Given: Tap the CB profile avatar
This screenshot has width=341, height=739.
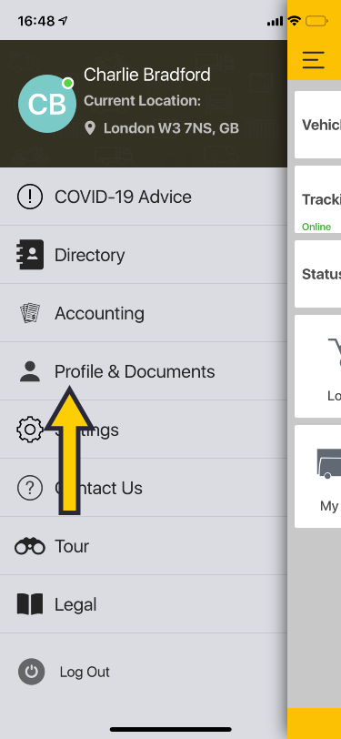Looking at the screenshot, I should click(47, 104).
